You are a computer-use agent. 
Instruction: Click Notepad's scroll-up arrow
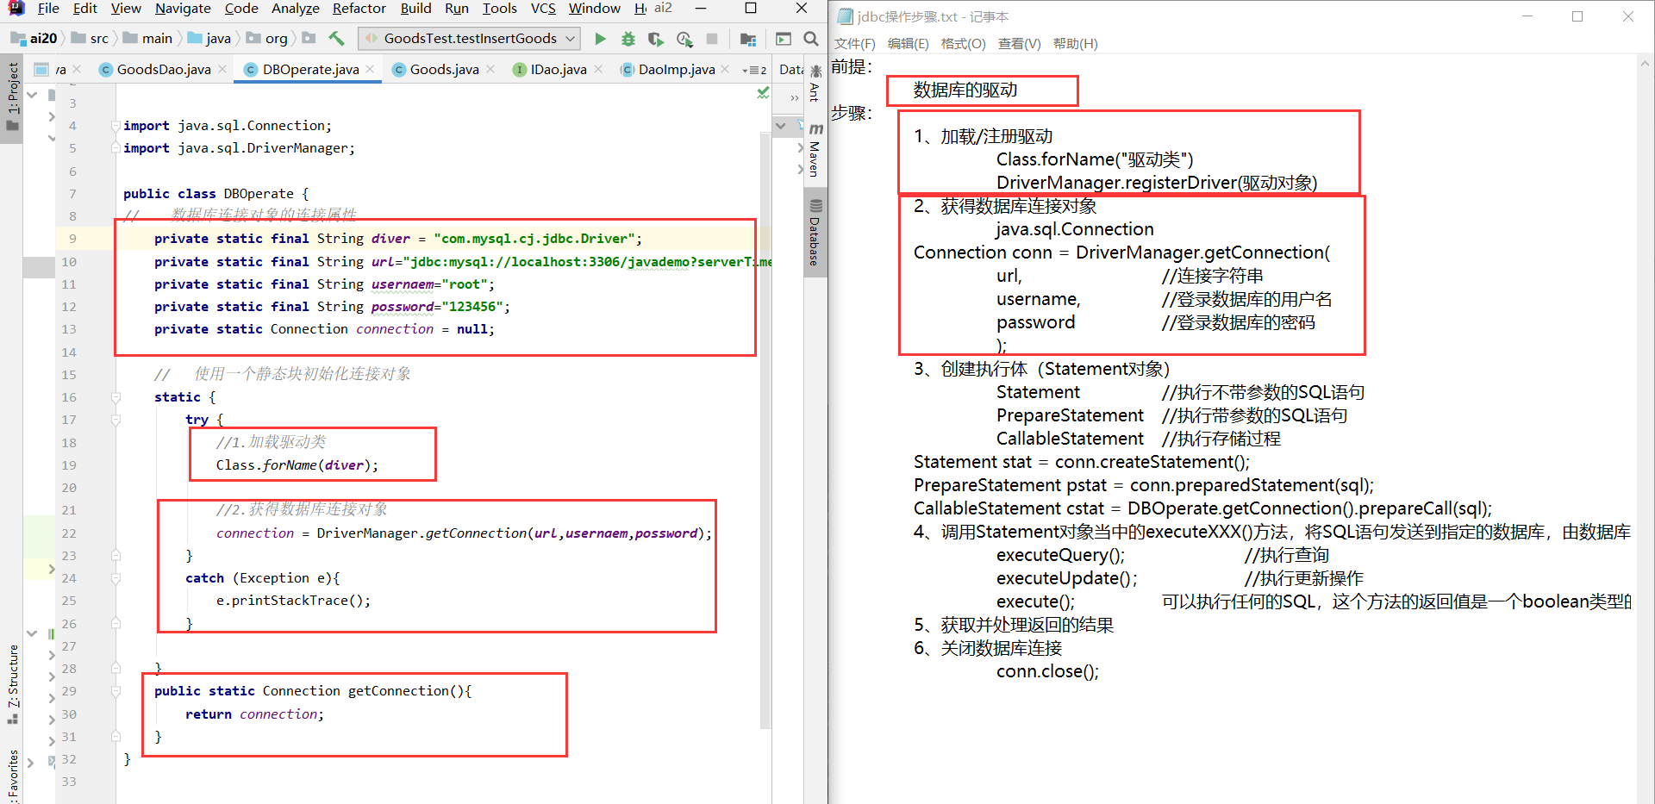tap(1645, 64)
